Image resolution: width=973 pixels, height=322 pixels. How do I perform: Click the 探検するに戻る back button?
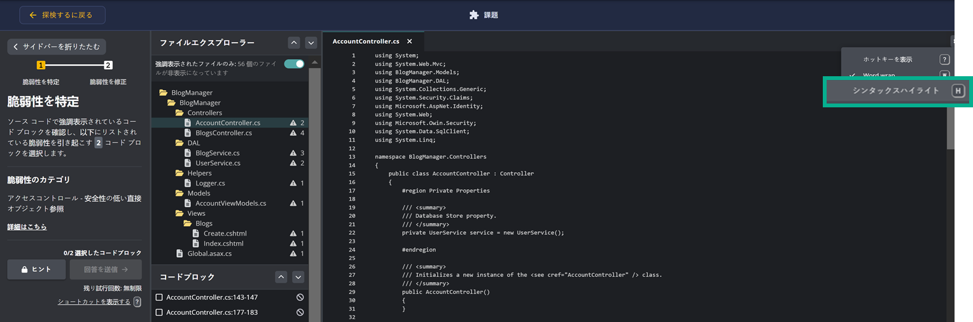click(x=62, y=15)
